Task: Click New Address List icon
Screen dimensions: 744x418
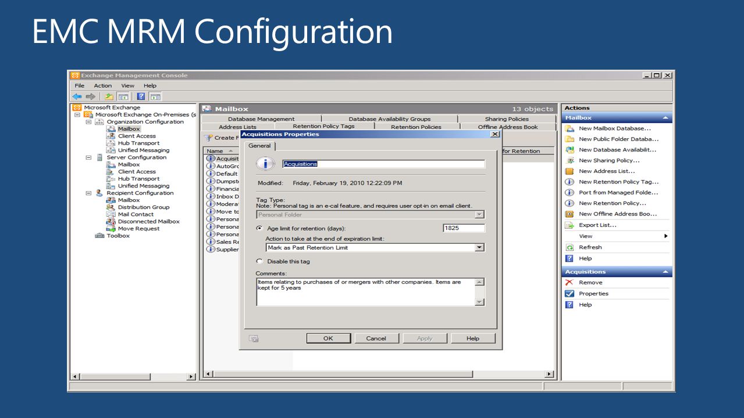Action: 570,171
